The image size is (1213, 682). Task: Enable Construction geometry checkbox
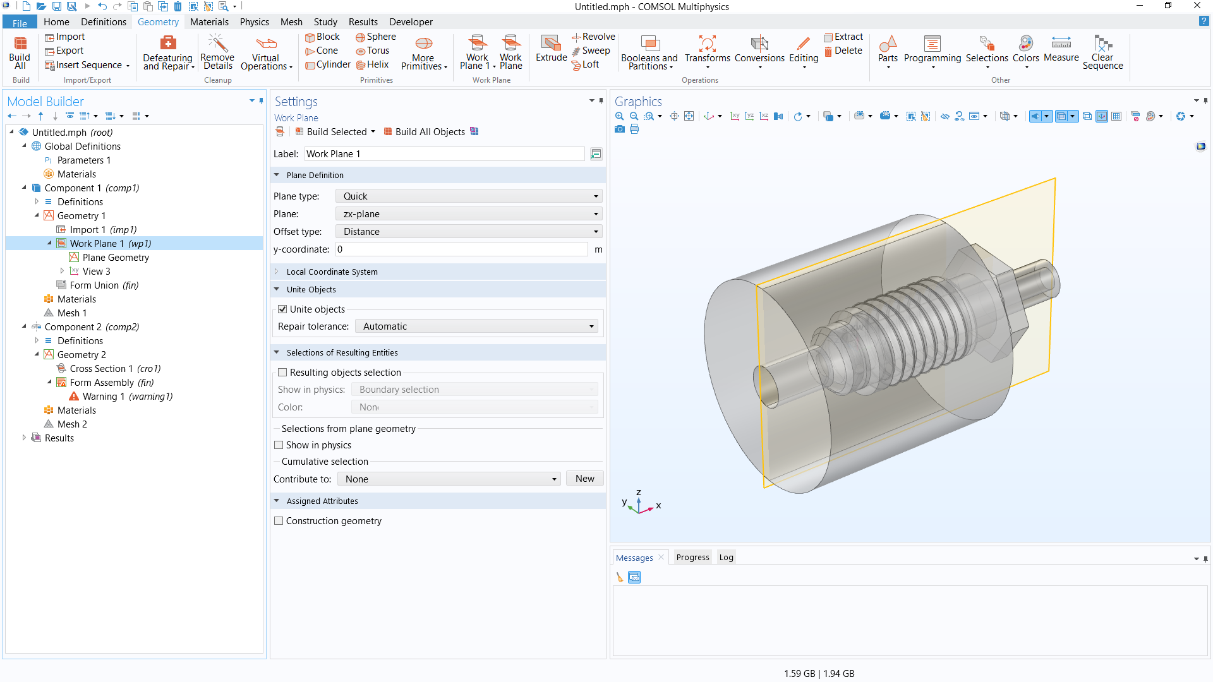tap(279, 521)
